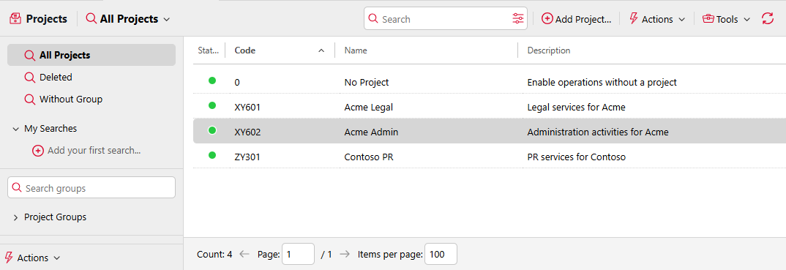Click green status dot for Acme Legal
Screen dimensions: 786x270
tap(212, 105)
